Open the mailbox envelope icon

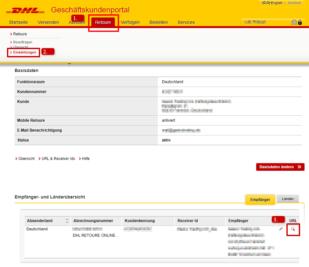point(294,22)
